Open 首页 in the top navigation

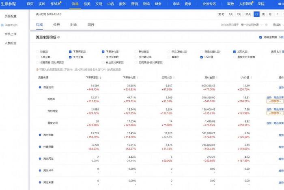point(30,4)
